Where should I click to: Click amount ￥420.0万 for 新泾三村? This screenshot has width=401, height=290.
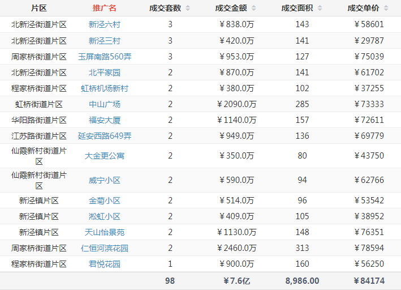(x=236, y=41)
